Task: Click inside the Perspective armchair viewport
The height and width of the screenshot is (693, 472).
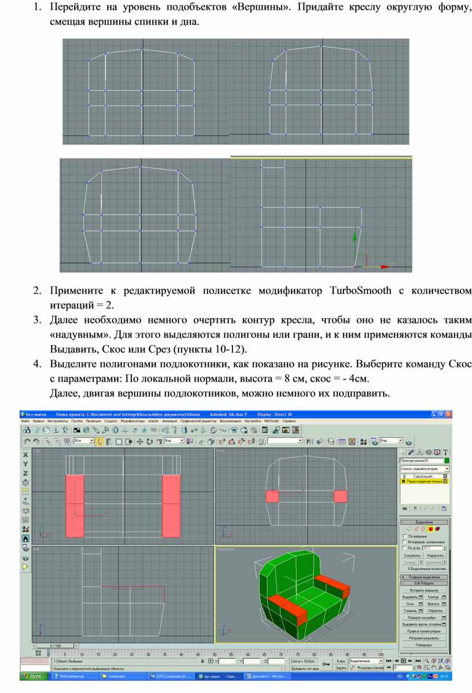Action: point(306,595)
